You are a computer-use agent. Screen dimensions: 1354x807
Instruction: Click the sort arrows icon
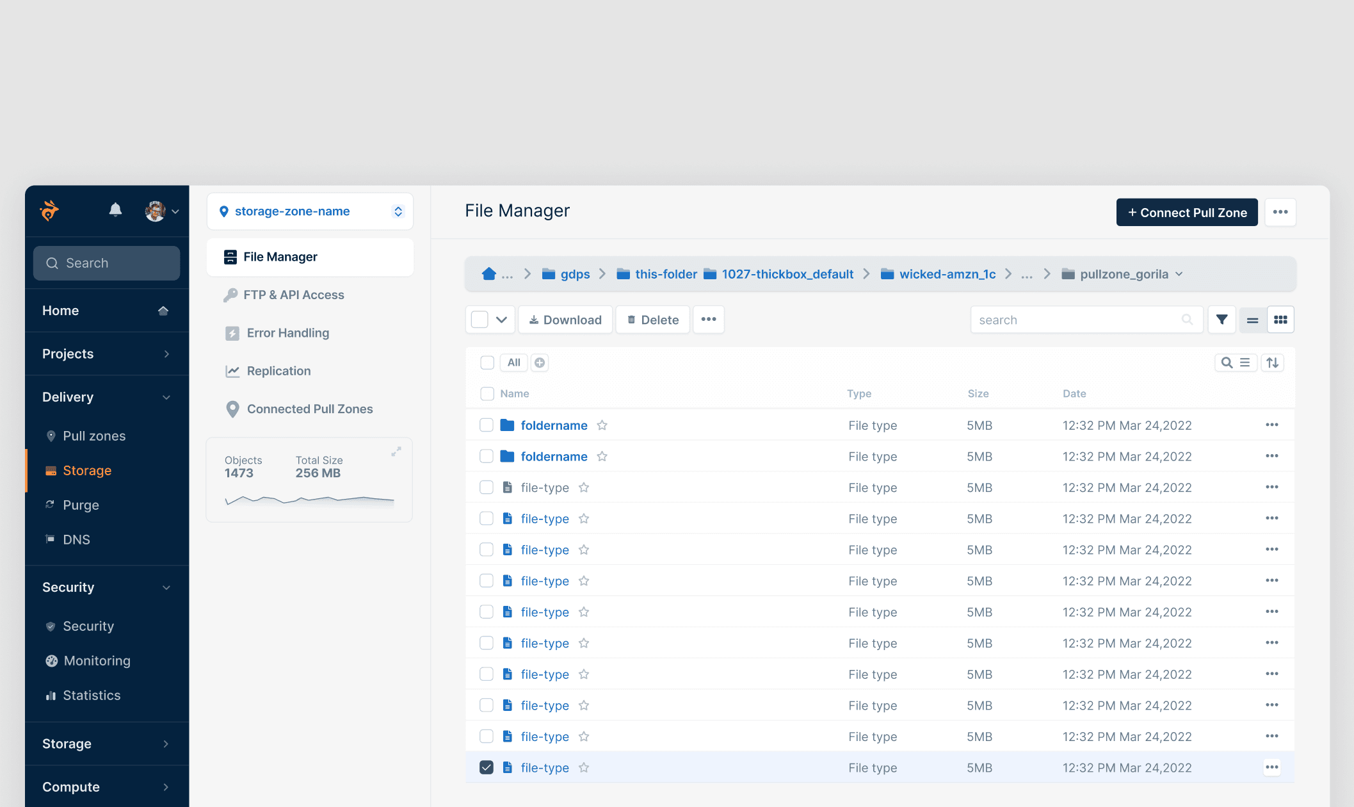pos(1273,363)
